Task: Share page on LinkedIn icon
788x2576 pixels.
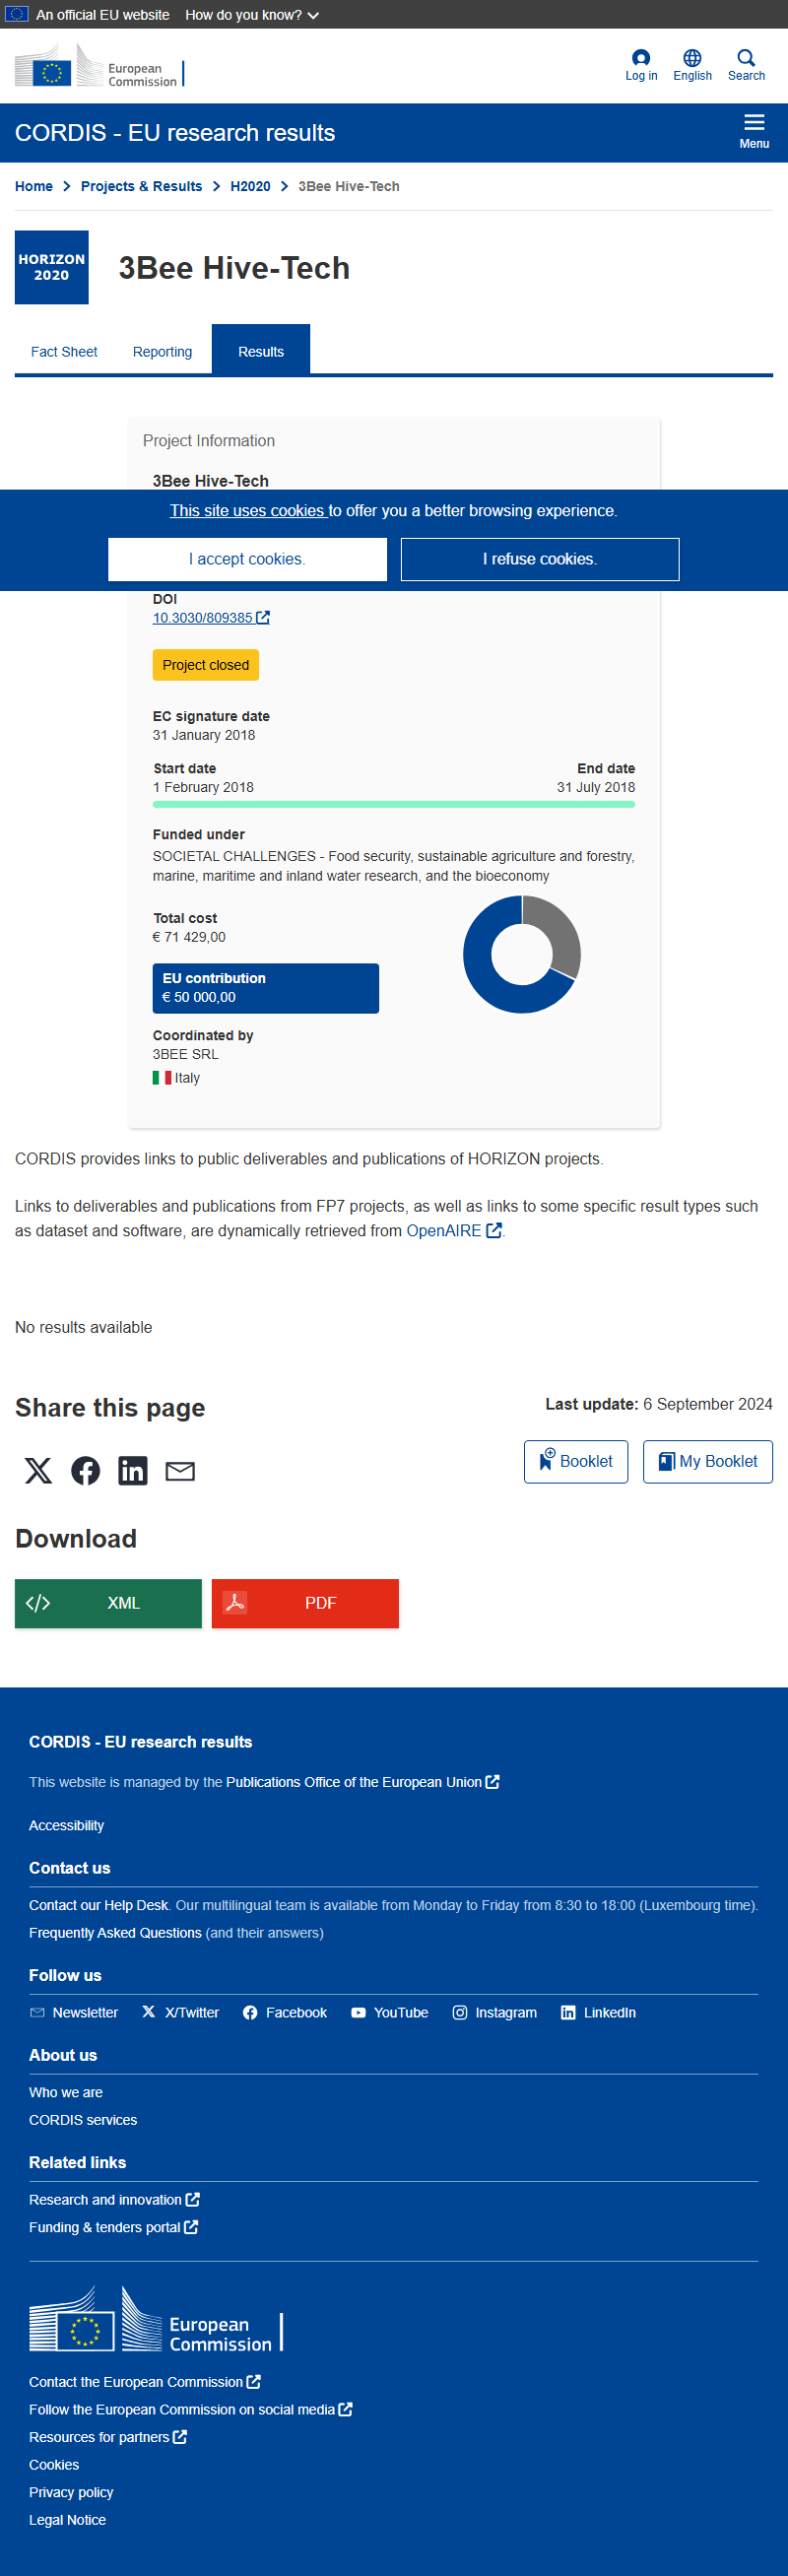Action: pos(133,1471)
